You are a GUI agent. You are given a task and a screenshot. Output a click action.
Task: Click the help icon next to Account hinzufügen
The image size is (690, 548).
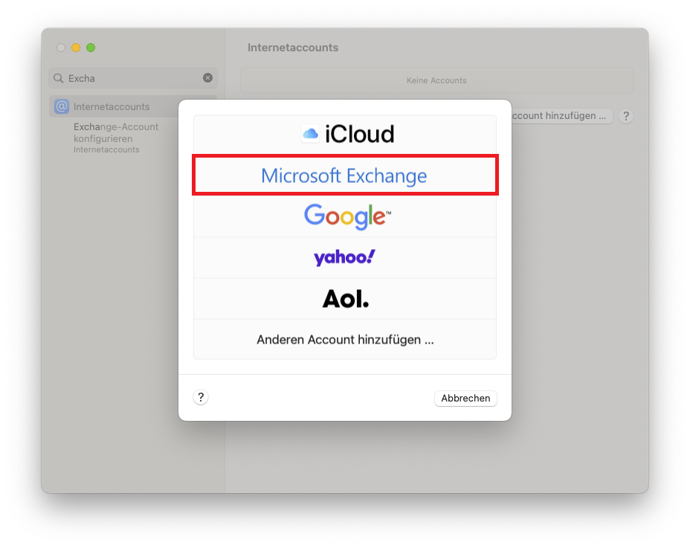(626, 116)
